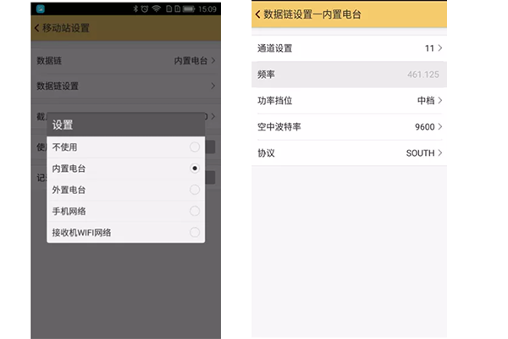This screenshot has height=339, width=508.
Task: Open the 协议 SOUTH protocol setting
Action: [349, 153]
